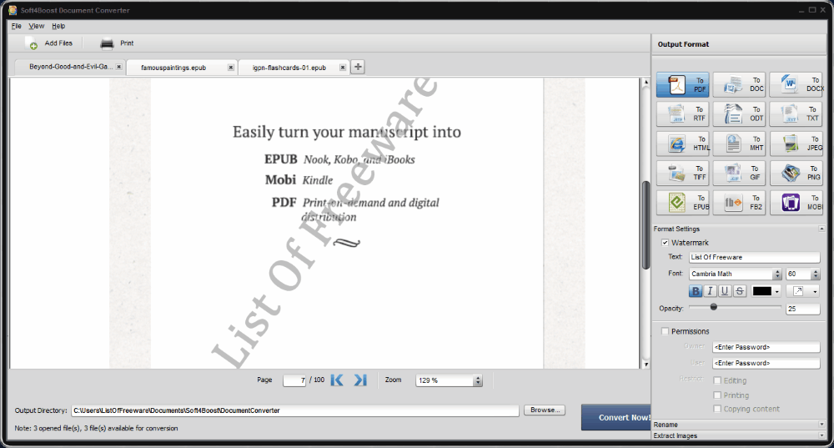The image size is (834, 448).
Task: Click the Browse... button
Action: (545, 410)
